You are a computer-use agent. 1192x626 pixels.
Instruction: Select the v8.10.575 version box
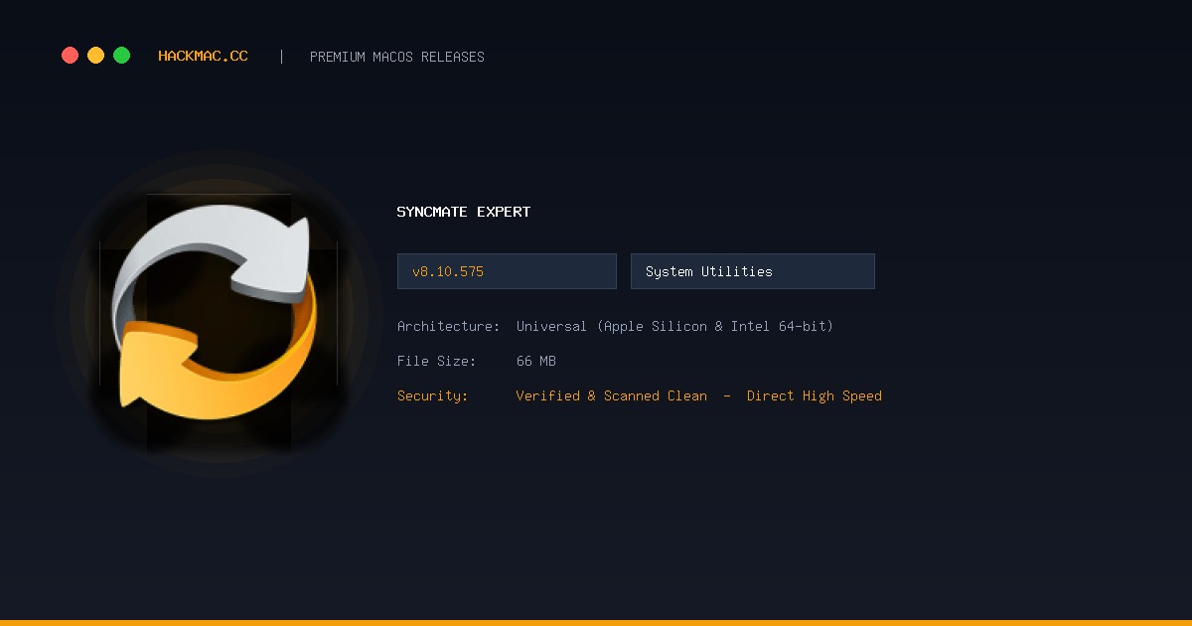point(507,271)
